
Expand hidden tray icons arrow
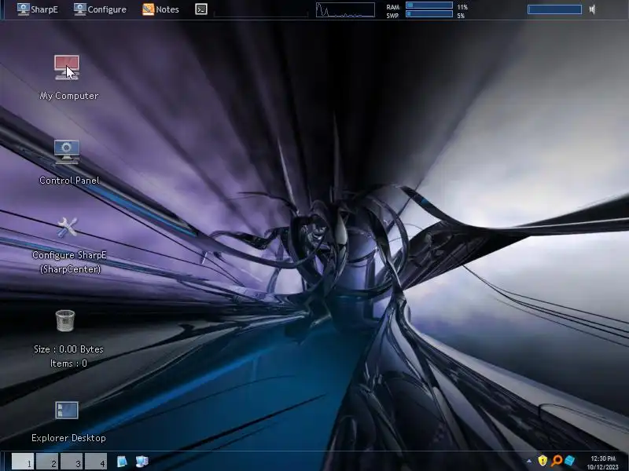pyautogui.click(x=528, y=462)
